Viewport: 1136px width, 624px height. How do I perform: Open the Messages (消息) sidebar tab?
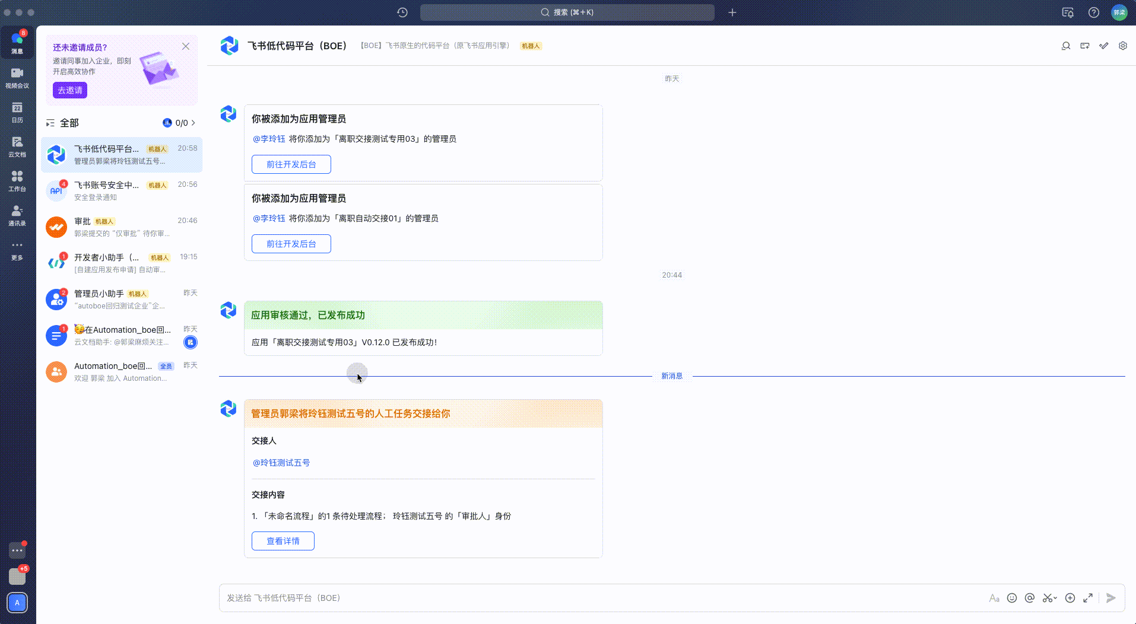click(17, 43)
